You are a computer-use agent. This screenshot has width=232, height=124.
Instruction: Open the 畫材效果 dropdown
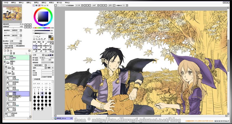pyautogui.click(x=16, y=36)
